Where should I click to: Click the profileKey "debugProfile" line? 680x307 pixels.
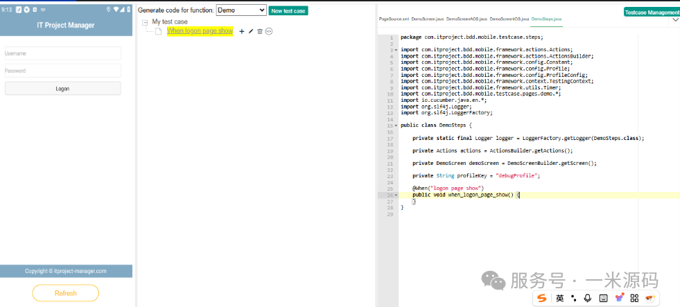[477, 176]
